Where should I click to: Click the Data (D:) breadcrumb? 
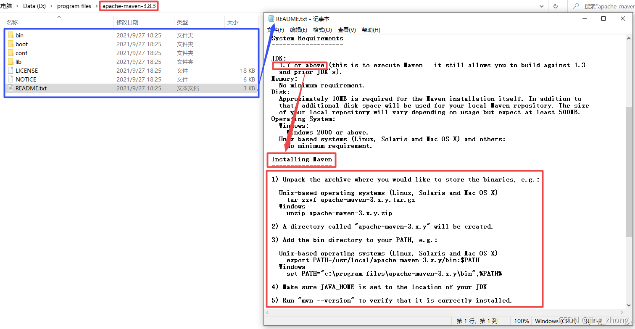tap(34, 6)
